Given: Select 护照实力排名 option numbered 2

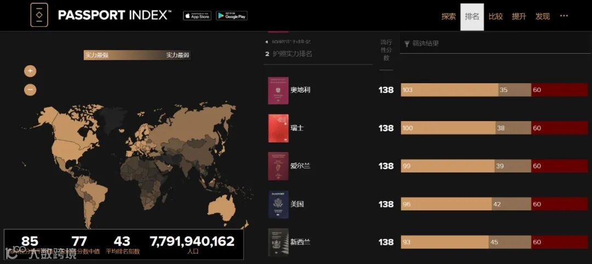Looking at the screenshot, I should pyautogui.click(x=289, y=54).
